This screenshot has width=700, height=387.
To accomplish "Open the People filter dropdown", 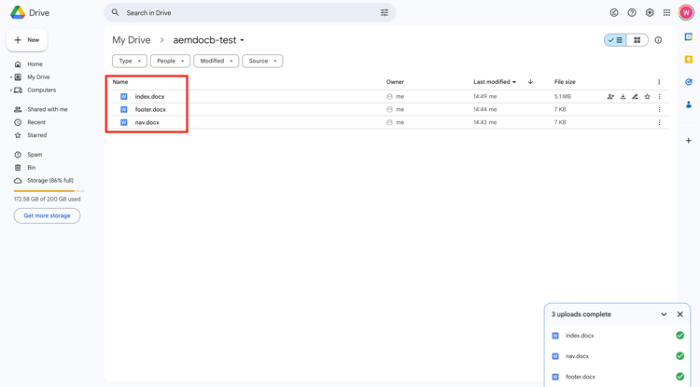I will coord(170,62).
